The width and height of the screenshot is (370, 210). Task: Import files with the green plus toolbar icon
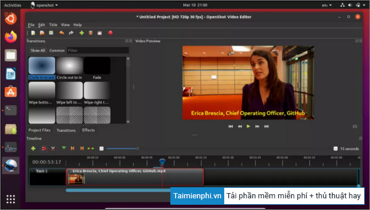81,33
